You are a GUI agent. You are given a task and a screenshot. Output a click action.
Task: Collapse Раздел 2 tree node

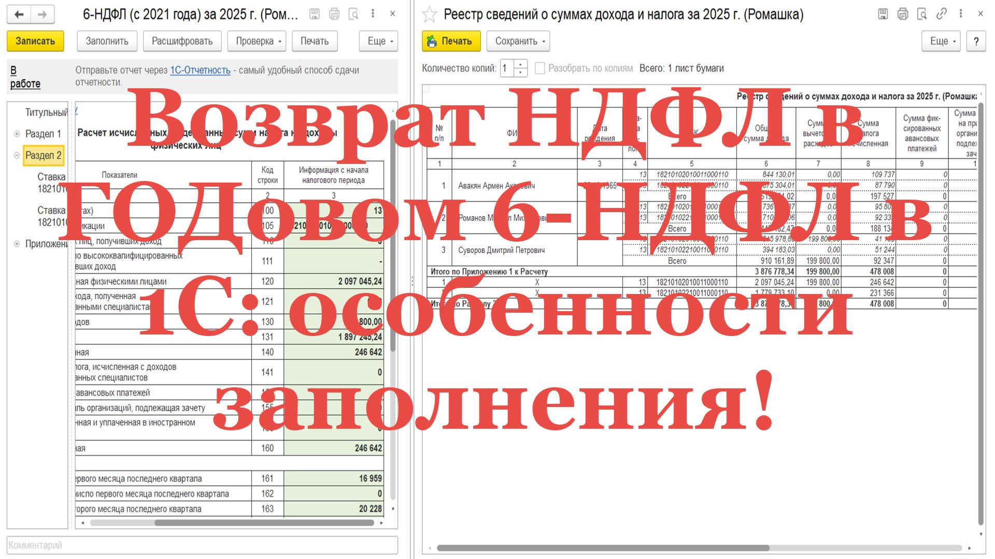(x=17, y=155)
